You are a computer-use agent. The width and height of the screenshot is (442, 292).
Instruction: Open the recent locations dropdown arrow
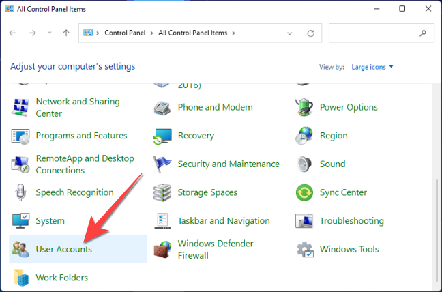[x=50, y=33]
